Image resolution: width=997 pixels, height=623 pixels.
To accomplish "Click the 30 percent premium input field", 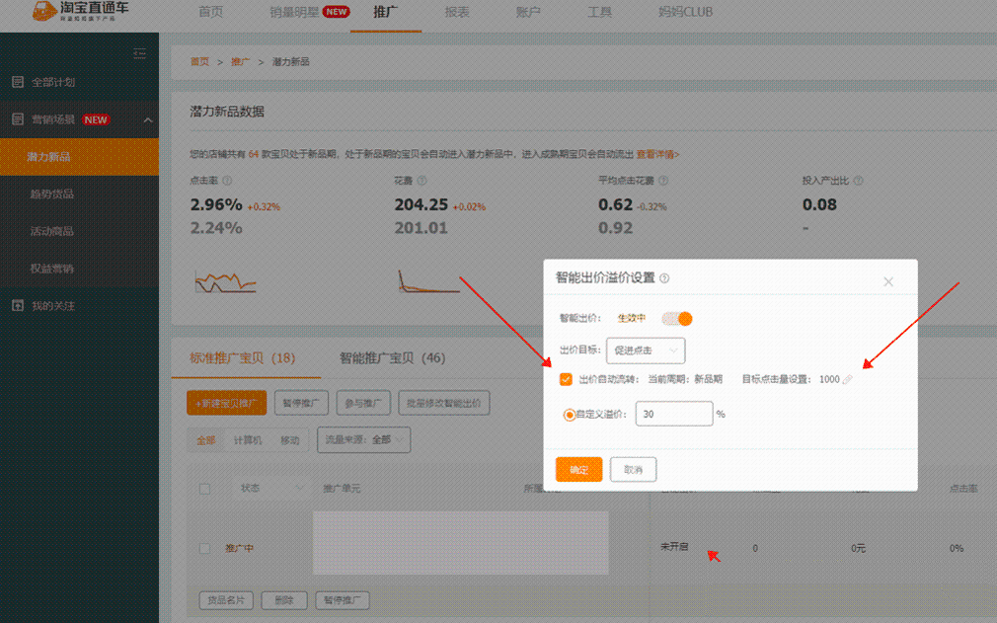I will coord(673,413).
